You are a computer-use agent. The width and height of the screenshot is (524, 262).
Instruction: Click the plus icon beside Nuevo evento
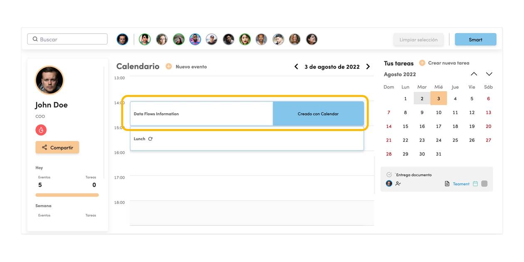tap(168, 67)
